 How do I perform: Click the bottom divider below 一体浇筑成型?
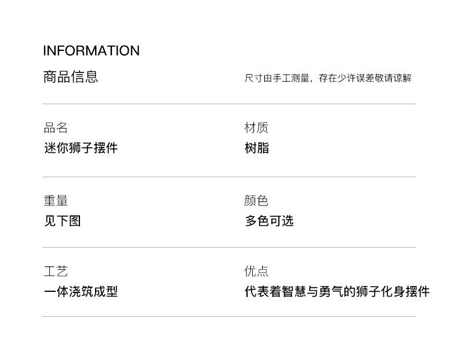(229, 316)
